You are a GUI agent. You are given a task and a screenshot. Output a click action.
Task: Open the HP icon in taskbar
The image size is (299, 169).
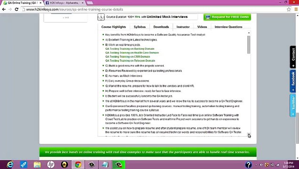click(x=51, y=164)
